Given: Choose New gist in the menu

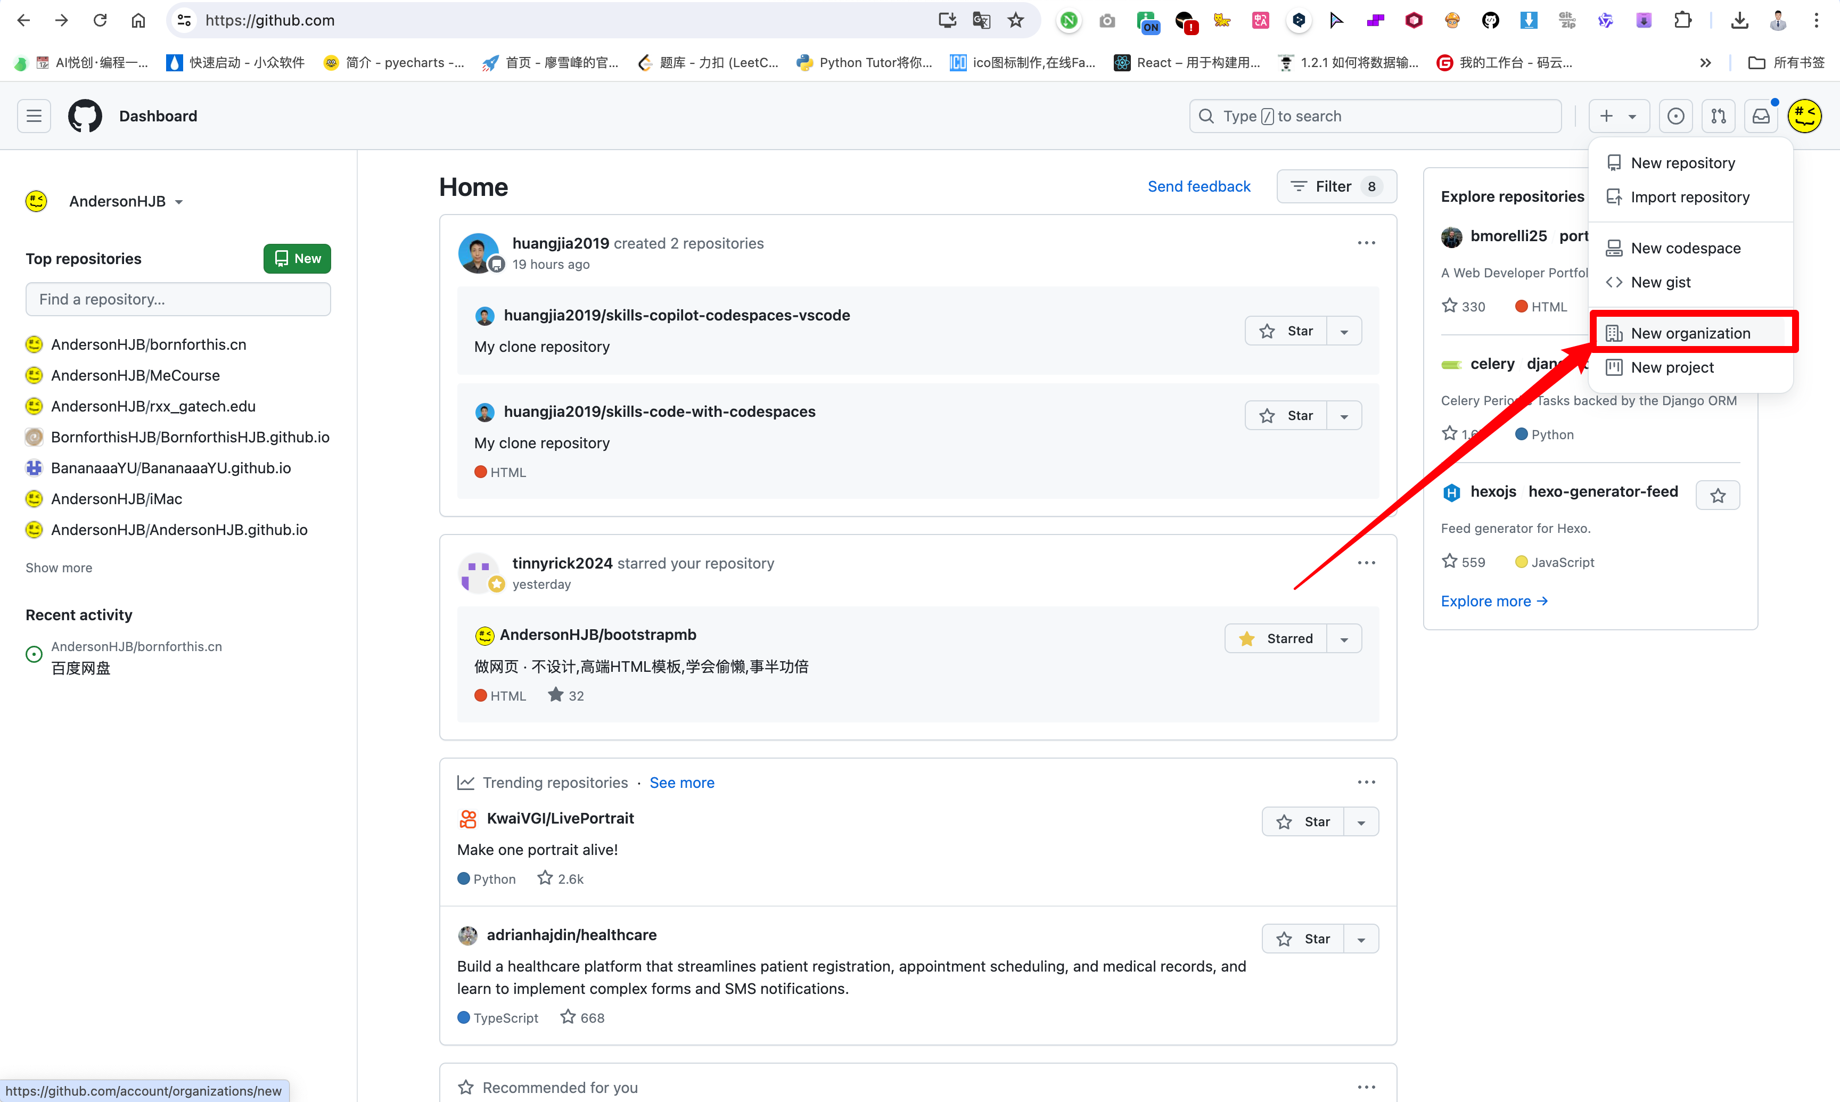Looking at the screenshot, I should [x=1691, y=282].
